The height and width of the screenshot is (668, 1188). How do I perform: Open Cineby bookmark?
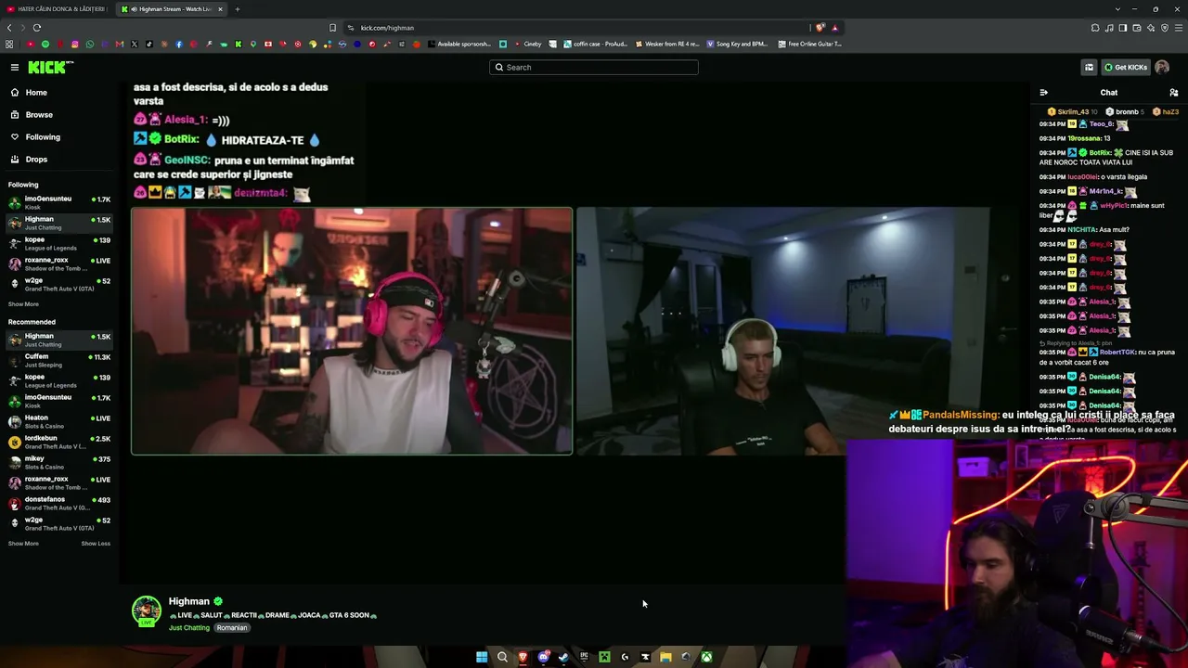point(527,44)
